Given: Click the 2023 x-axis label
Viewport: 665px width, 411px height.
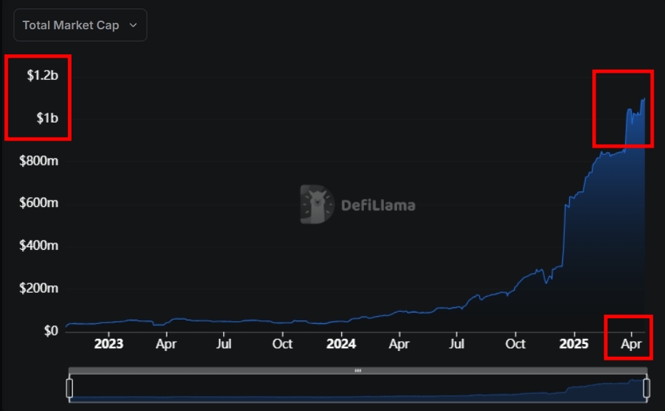Looking at the screenshot, I should click(x=109, y=344).
